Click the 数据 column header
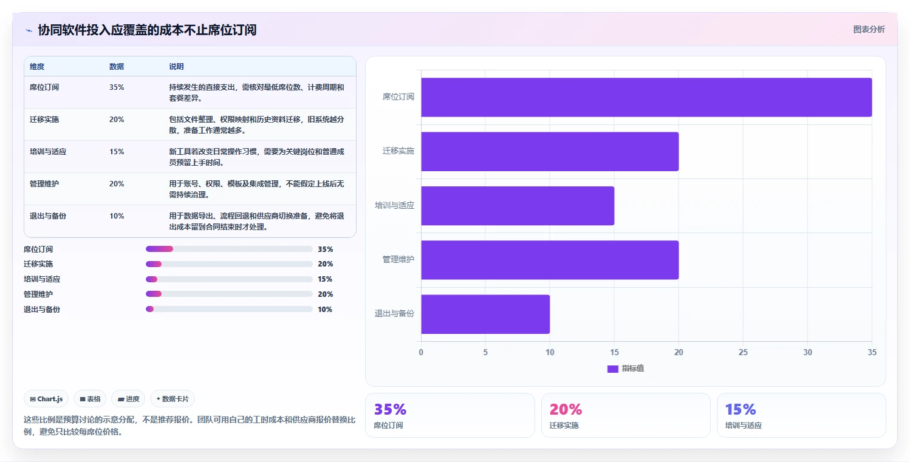The image size is (910, 462). [x=117, y=67]
